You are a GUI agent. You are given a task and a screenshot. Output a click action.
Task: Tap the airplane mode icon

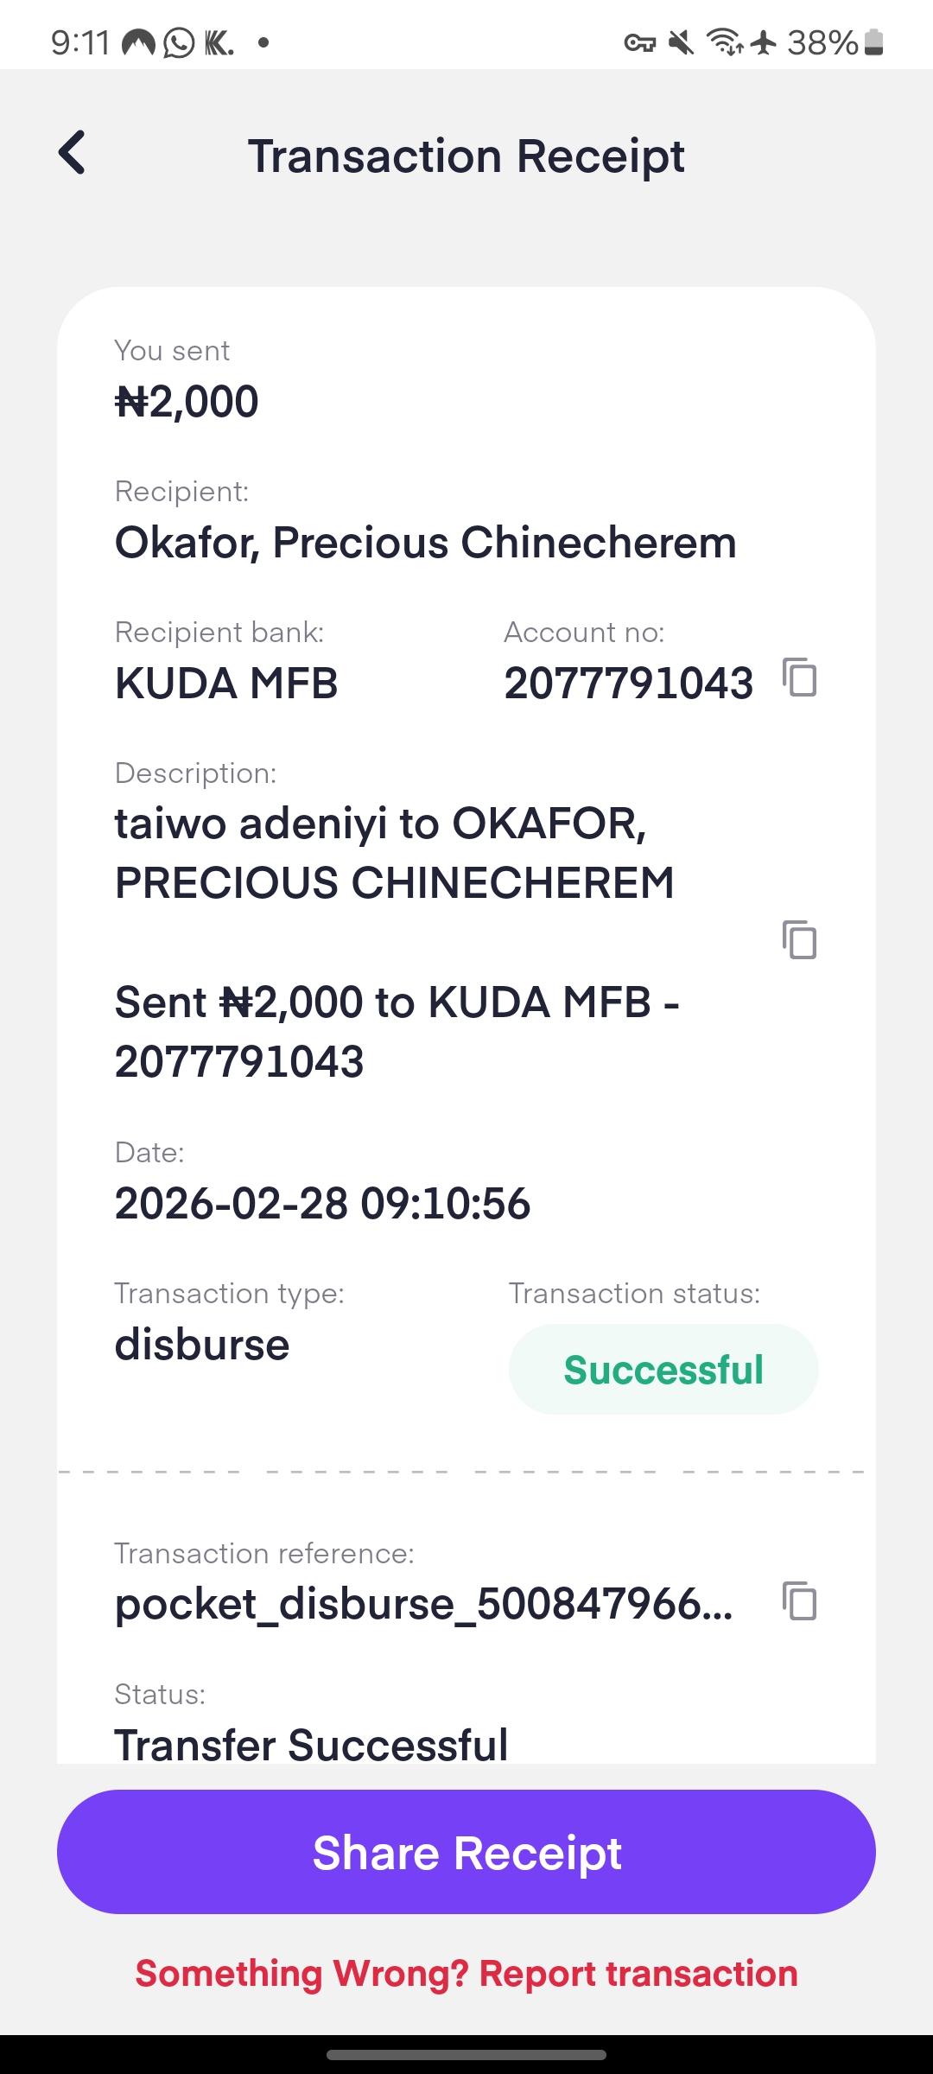pos(764,42)
